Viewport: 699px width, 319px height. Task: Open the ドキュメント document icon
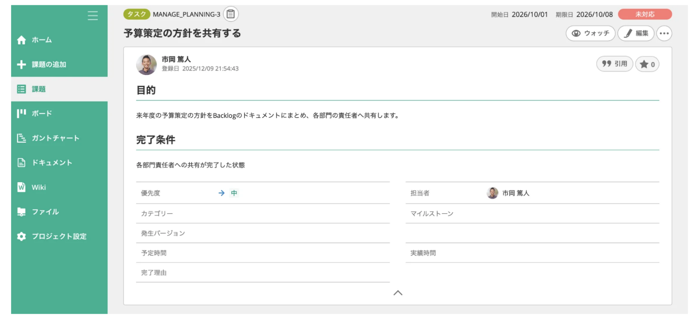[x=21, y=163]
